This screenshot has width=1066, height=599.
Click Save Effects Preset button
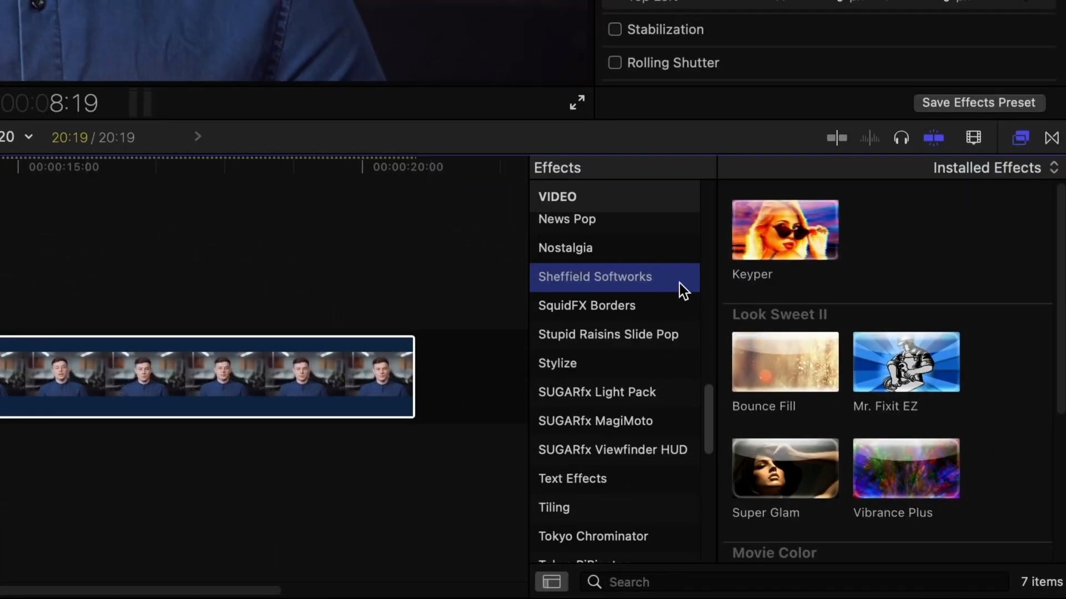979,103
